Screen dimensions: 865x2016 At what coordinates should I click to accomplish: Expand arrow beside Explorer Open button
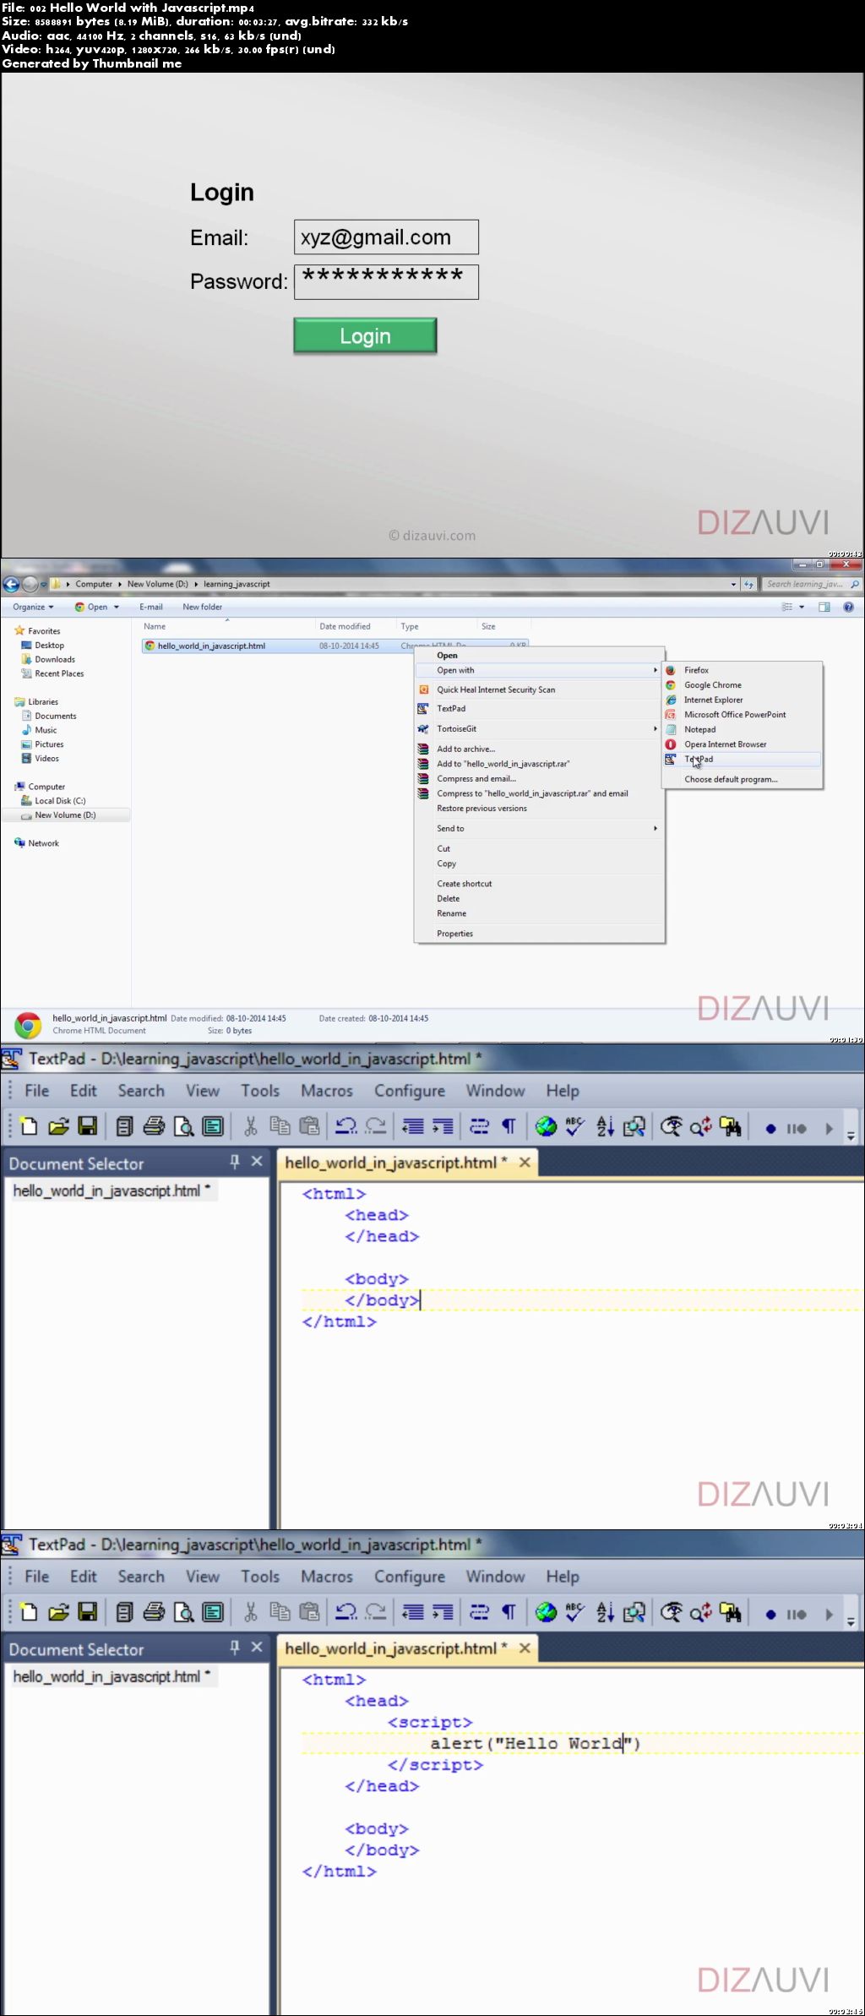coord(117,607)
